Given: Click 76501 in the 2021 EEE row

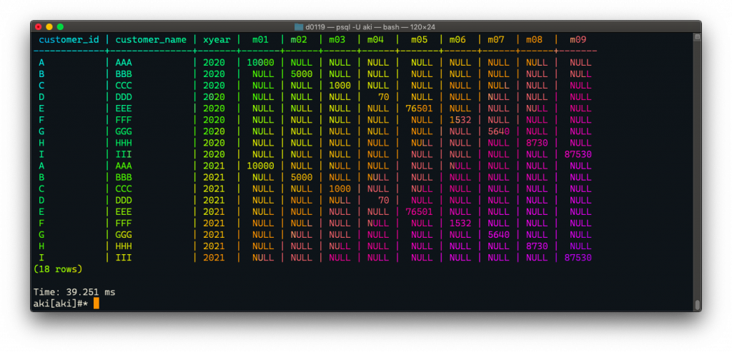Looking at the screenshot, I should tap(419, 211).
